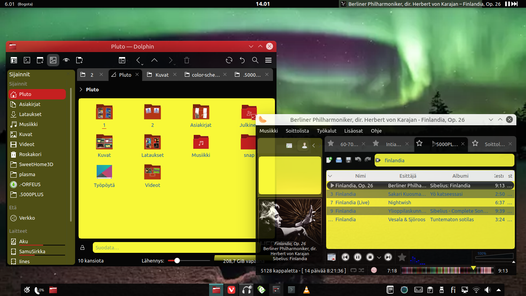
Task: Open search in Dolphin toolbar
Action: click(x=255, y=60)
